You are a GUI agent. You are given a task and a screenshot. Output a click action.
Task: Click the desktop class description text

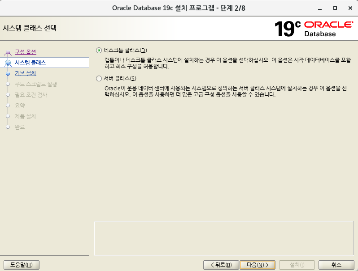click(227, 63)
